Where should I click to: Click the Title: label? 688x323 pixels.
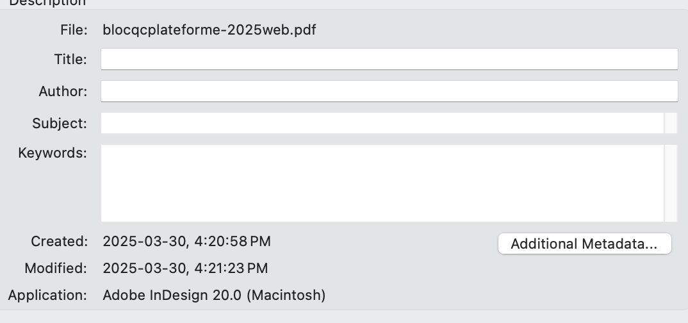coord(70,60)
